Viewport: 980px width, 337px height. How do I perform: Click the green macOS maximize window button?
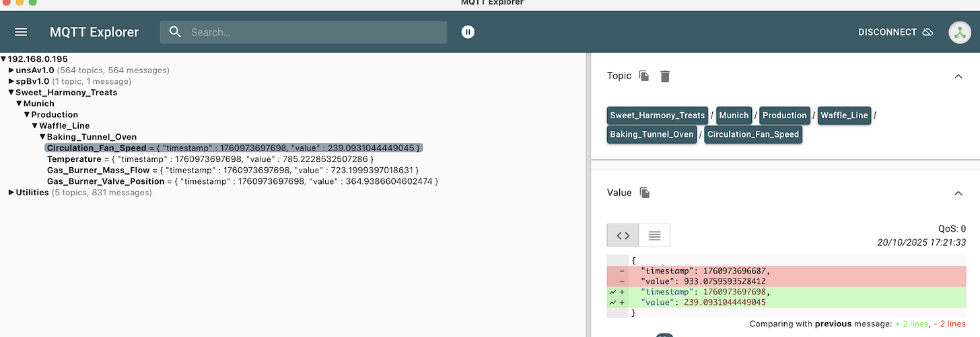33,2
